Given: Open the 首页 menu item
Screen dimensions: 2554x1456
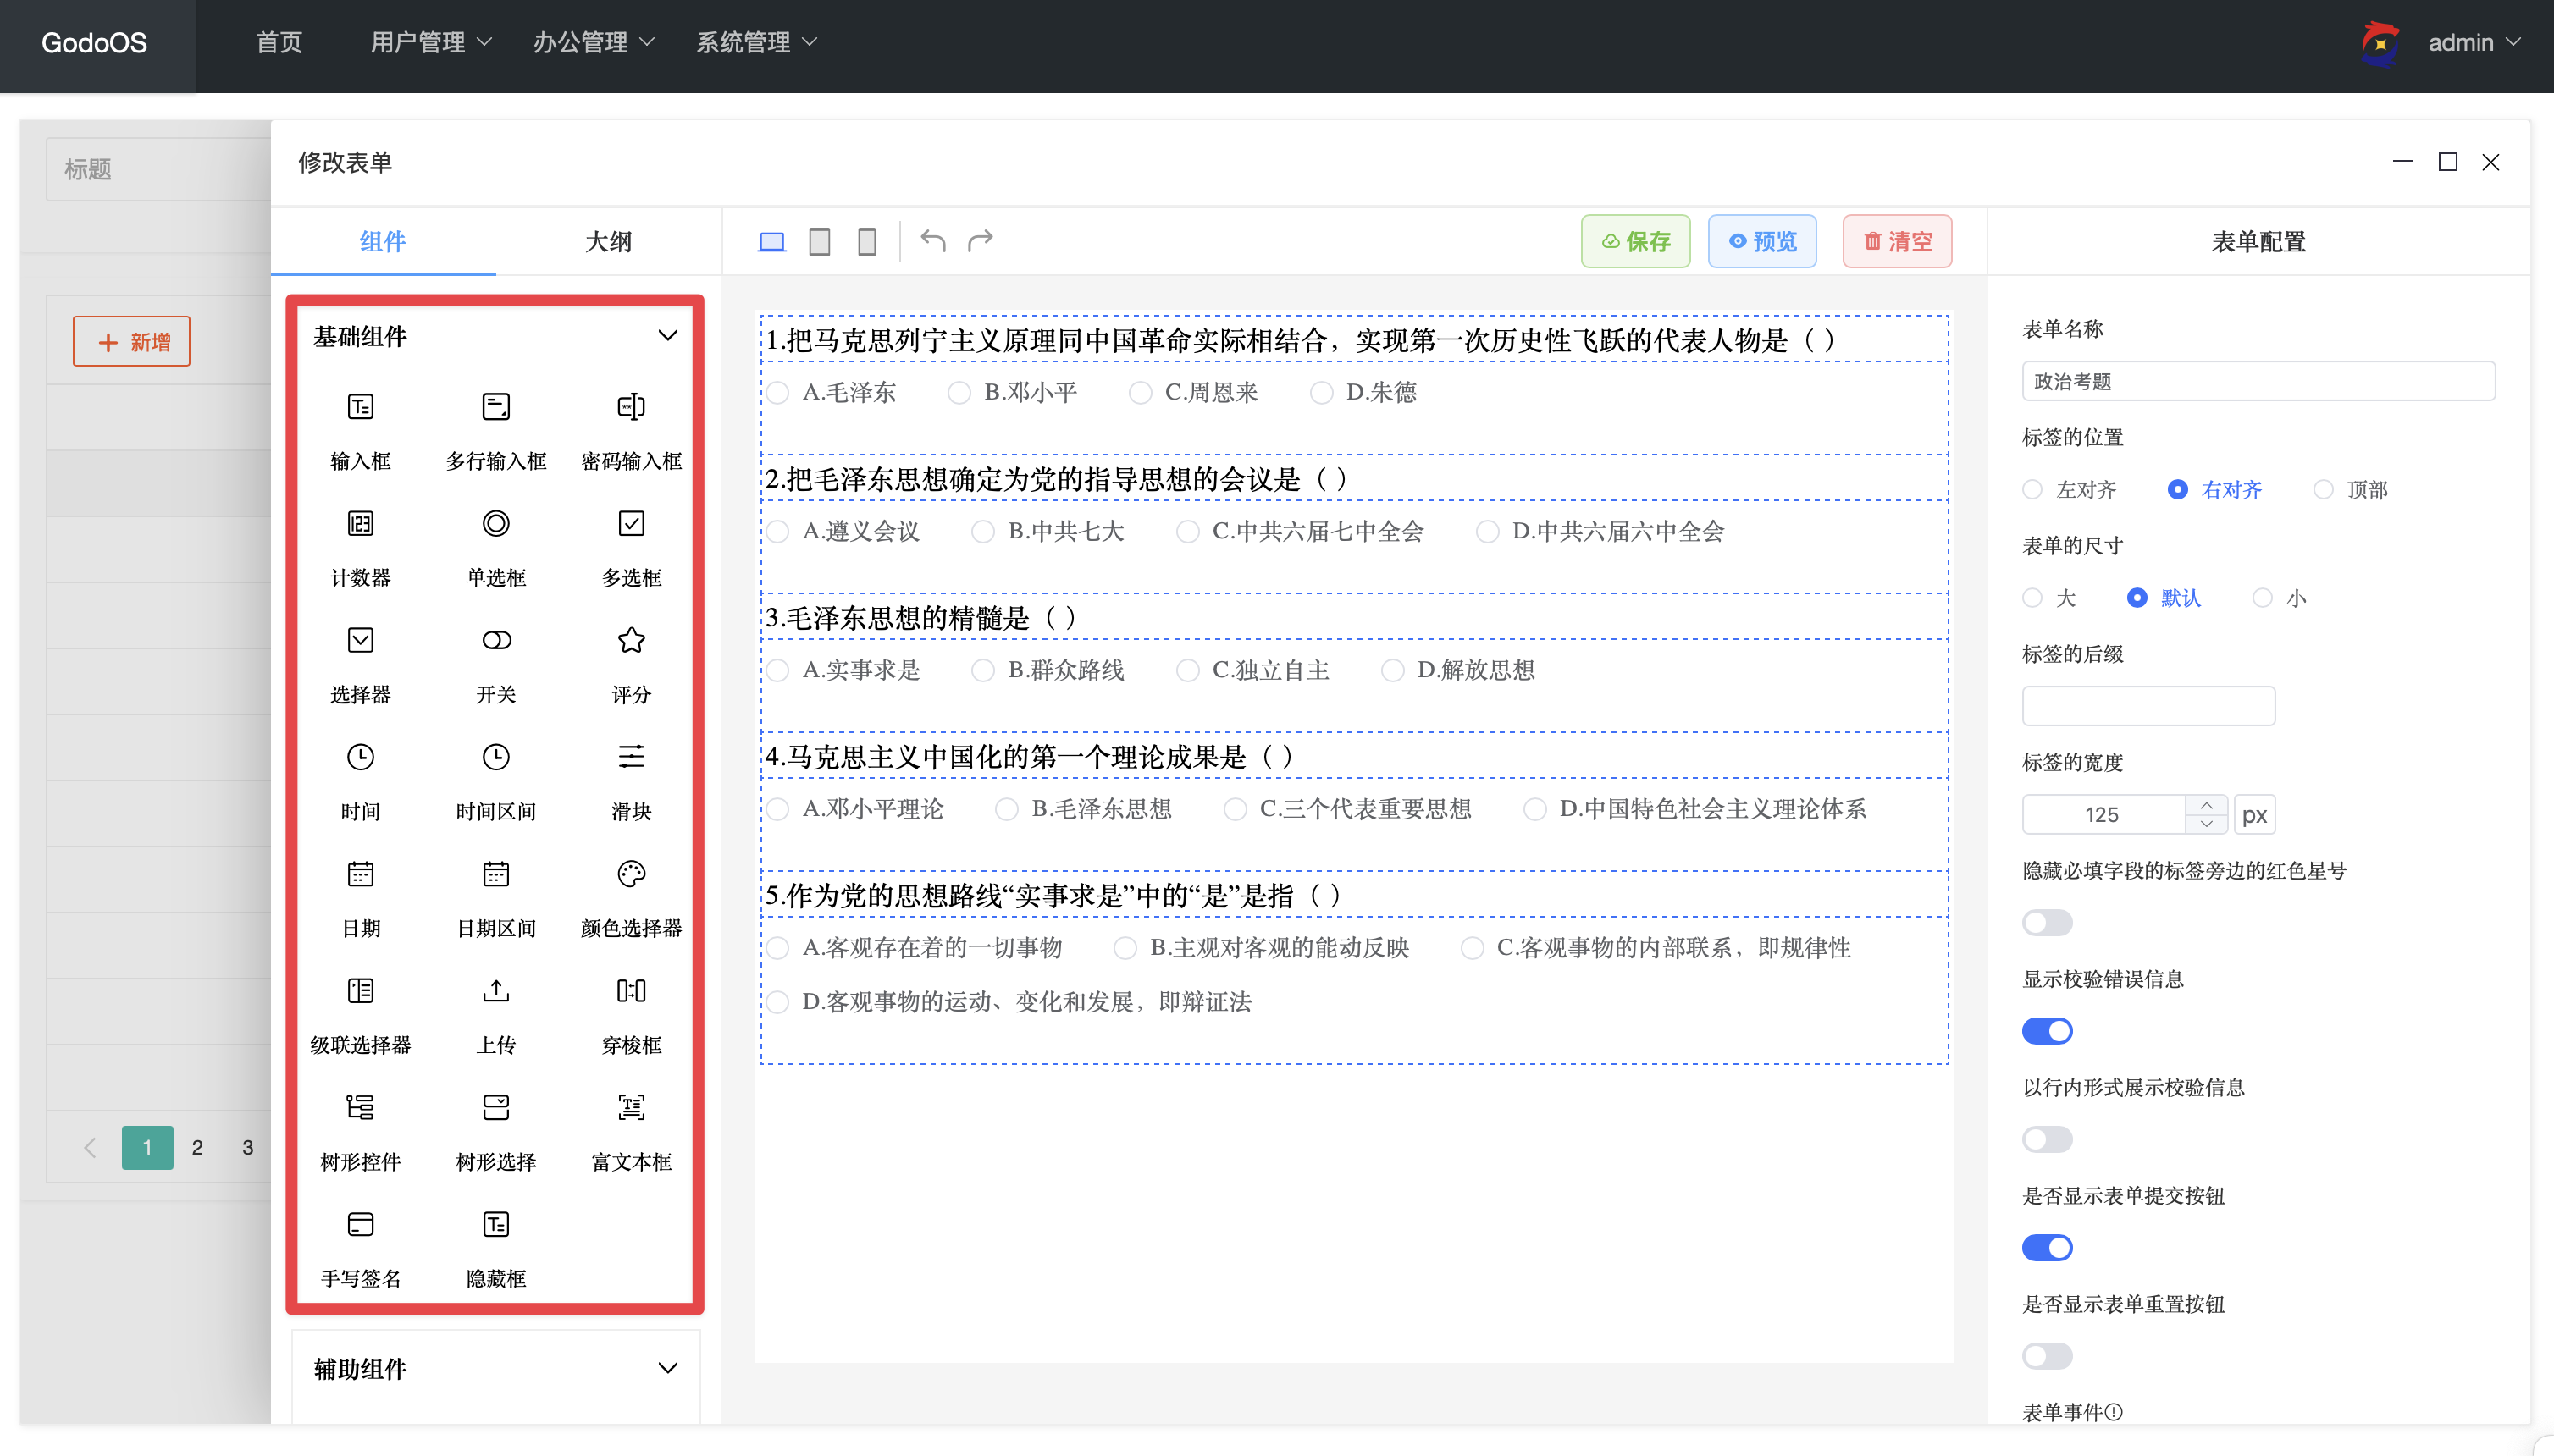Looking at the screenshot, I should pyautogui.click(x=278, y=42).
